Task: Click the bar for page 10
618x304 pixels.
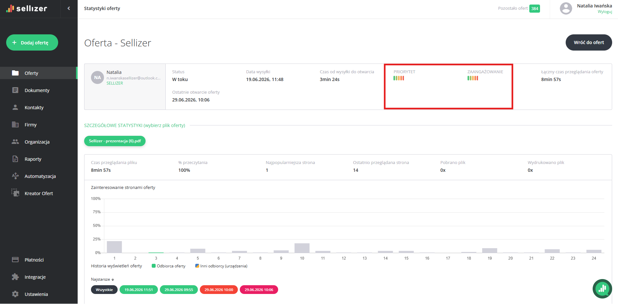Action: tap(302, 248)
